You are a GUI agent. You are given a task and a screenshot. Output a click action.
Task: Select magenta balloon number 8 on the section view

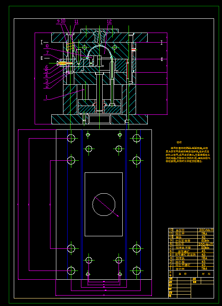(x=47, y=46)
